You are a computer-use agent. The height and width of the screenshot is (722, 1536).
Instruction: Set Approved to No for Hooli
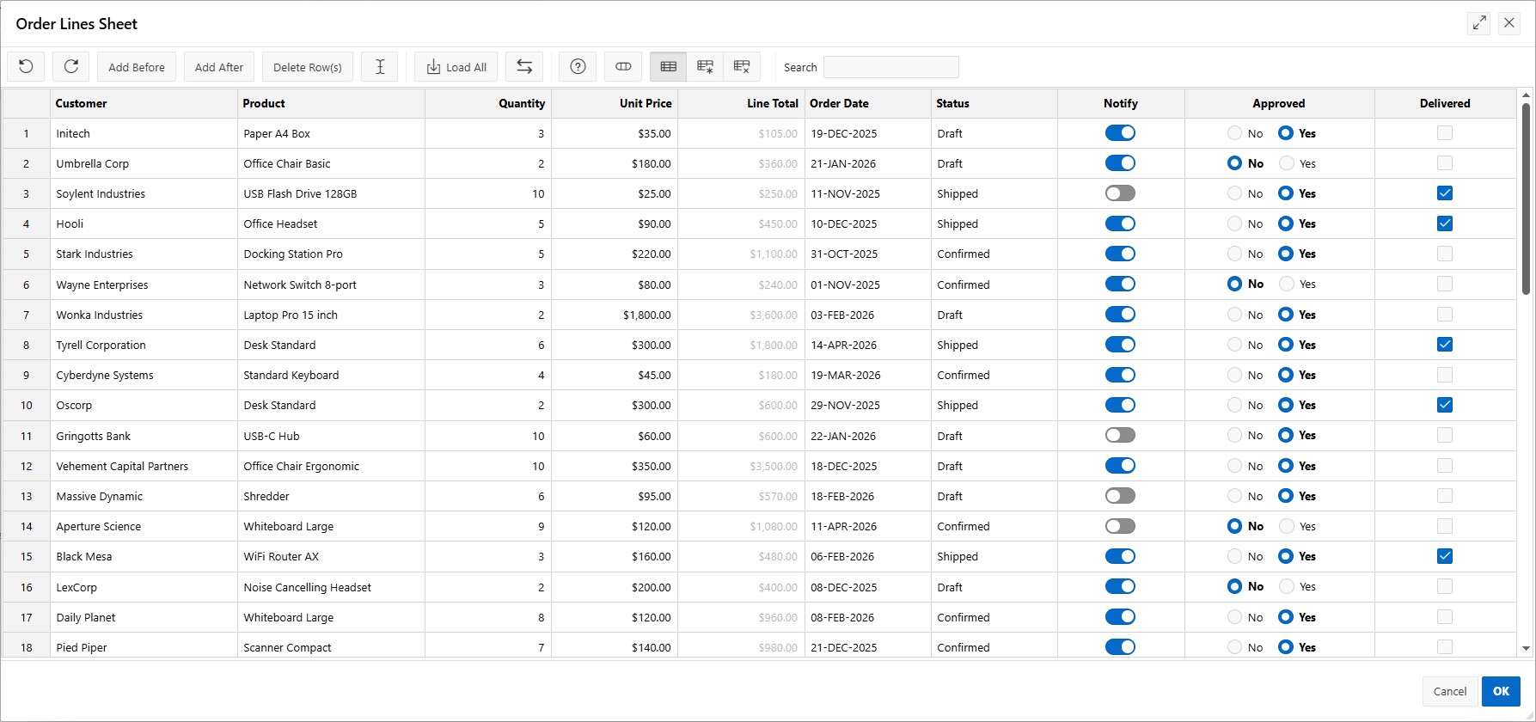tap(1235, 223)
